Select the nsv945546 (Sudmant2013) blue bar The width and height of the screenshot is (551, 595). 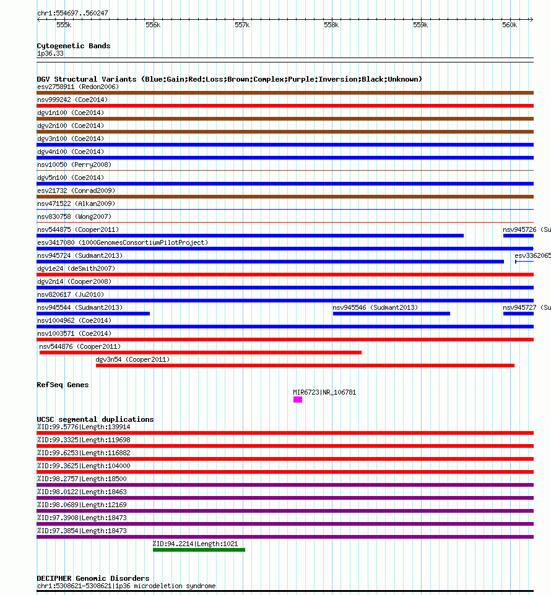391,314
